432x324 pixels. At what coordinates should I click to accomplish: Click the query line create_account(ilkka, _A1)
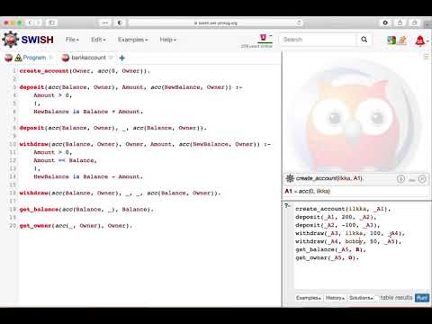pyautogui.click(x=343, y=209)
